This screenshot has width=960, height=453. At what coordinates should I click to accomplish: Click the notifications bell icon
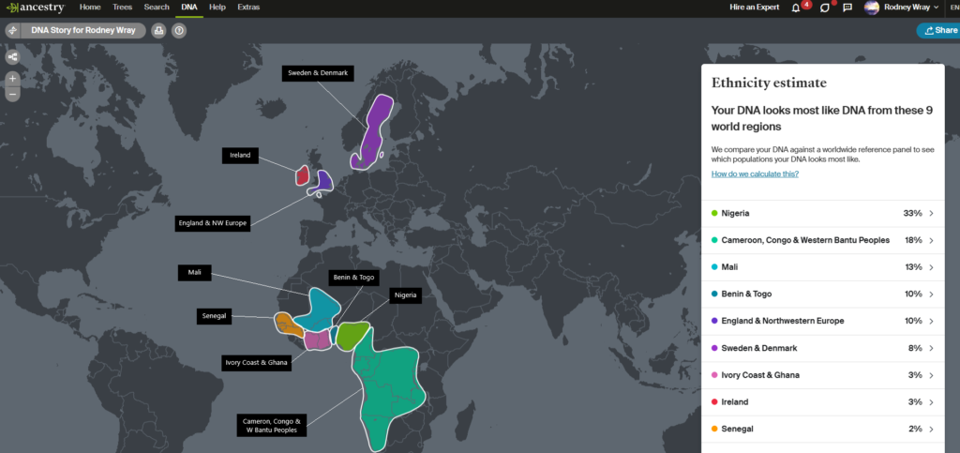[x=796, y=8]
